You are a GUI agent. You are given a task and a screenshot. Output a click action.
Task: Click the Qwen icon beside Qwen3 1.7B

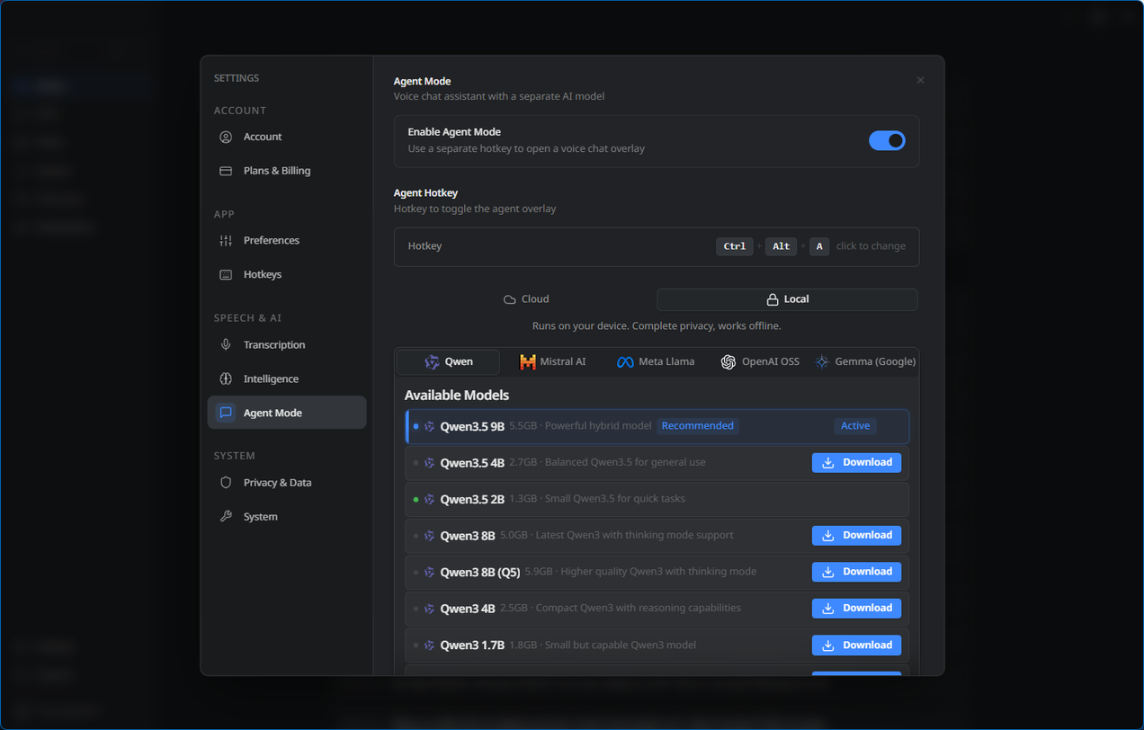(x=429, y=645)
